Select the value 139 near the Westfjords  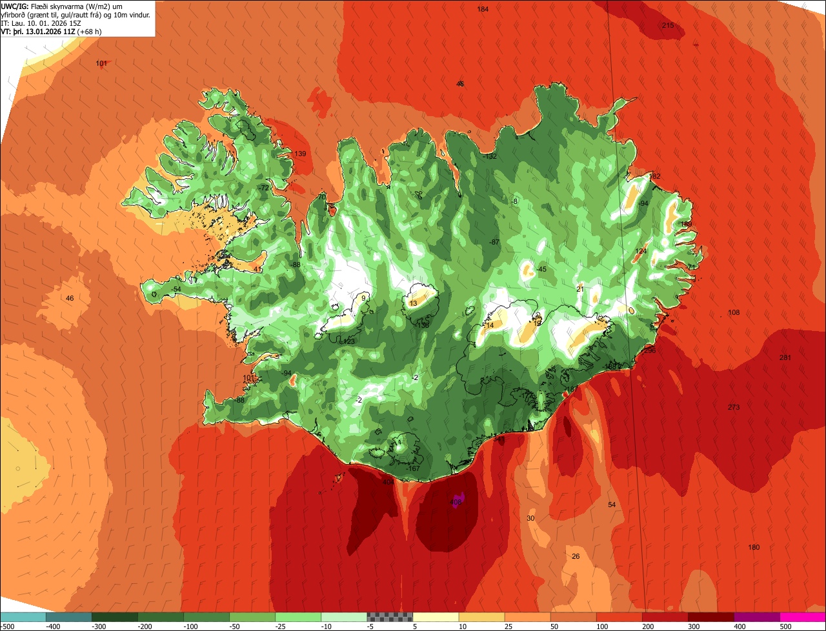coord(301,154)
